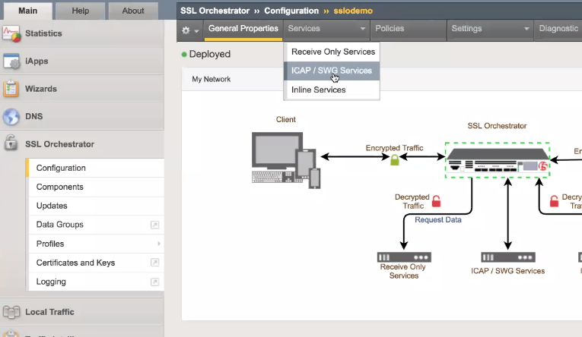Click the Request Data label
Viewport: 582px width, 337px height.
click(438, 219)
